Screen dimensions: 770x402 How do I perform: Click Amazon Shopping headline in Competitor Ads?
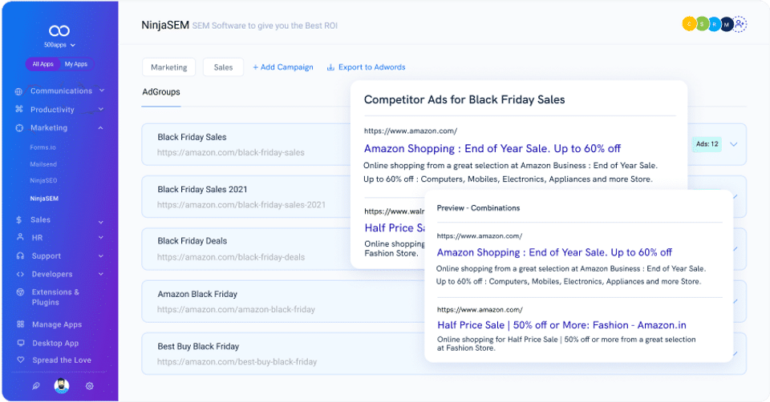pyautogui.click(x=492, y=148)
